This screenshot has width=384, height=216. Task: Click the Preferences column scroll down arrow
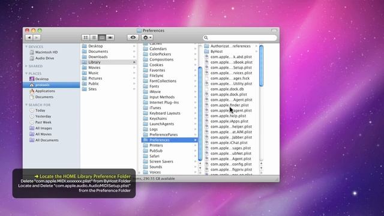[262, 168]
